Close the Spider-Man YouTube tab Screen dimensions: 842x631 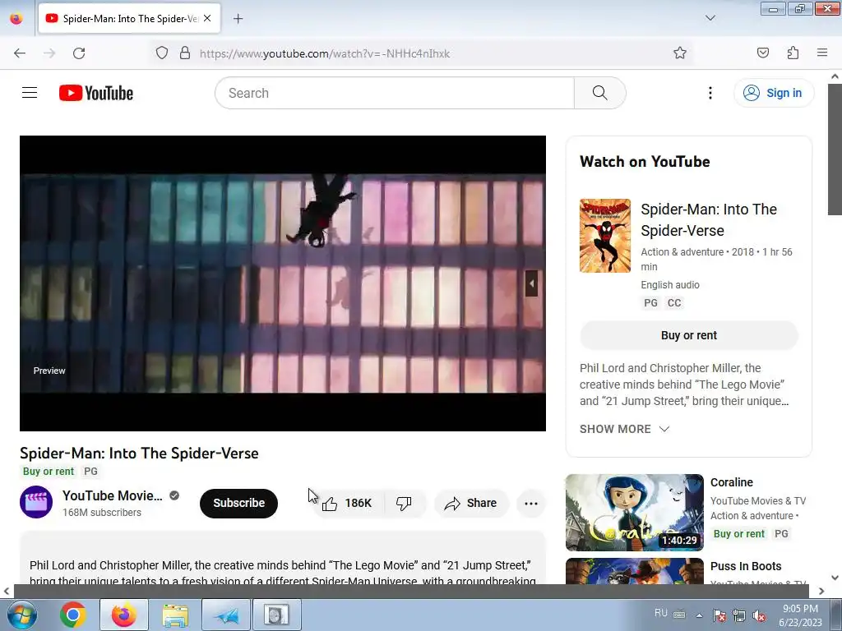tap(207, 18)
